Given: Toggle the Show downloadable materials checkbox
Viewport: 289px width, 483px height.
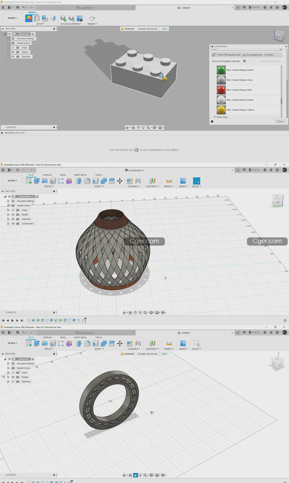Looking at the screenshot, I should click(x=244, y=61).
